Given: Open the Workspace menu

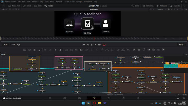Looking at the screenshot, I should [88, 2].
